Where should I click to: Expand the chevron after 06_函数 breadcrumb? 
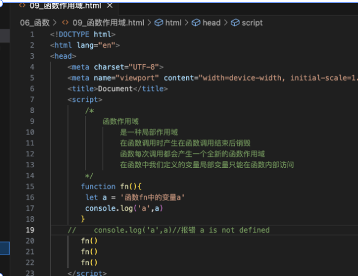click(55, 23)
